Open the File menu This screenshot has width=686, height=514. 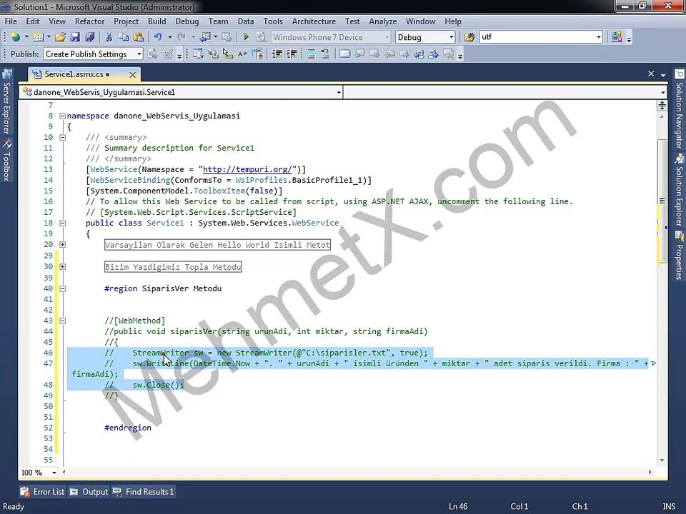click(11, 21)
